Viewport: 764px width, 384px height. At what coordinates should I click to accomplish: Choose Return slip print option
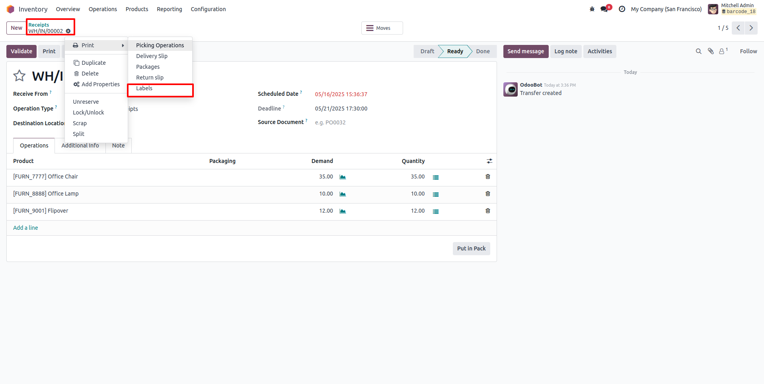click(160, 78)
